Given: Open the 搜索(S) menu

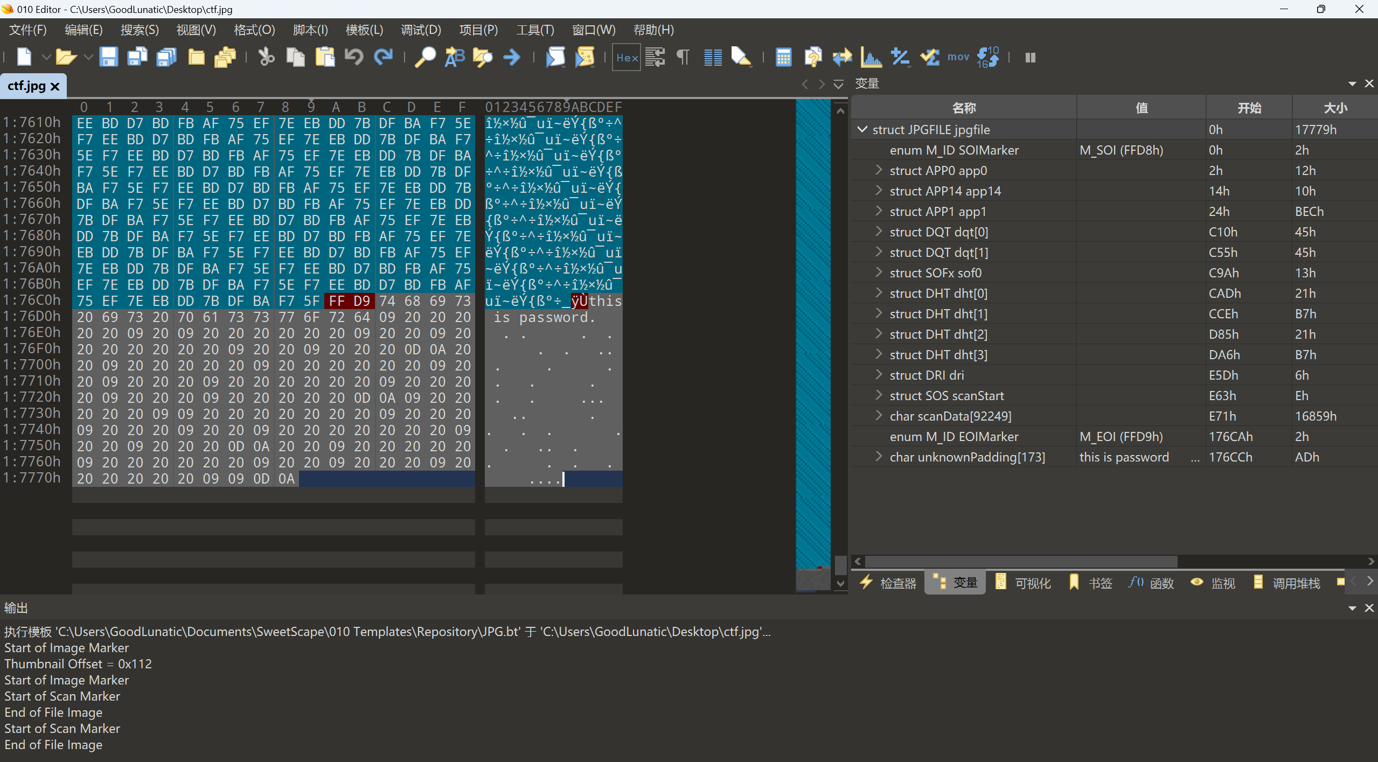Looking at the screenshot, I should coord(140,30).
